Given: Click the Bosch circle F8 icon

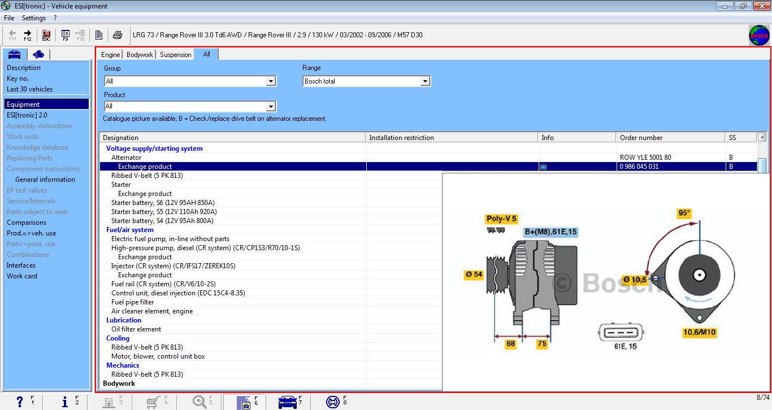Looking at the screenshot, I should 333,402.
